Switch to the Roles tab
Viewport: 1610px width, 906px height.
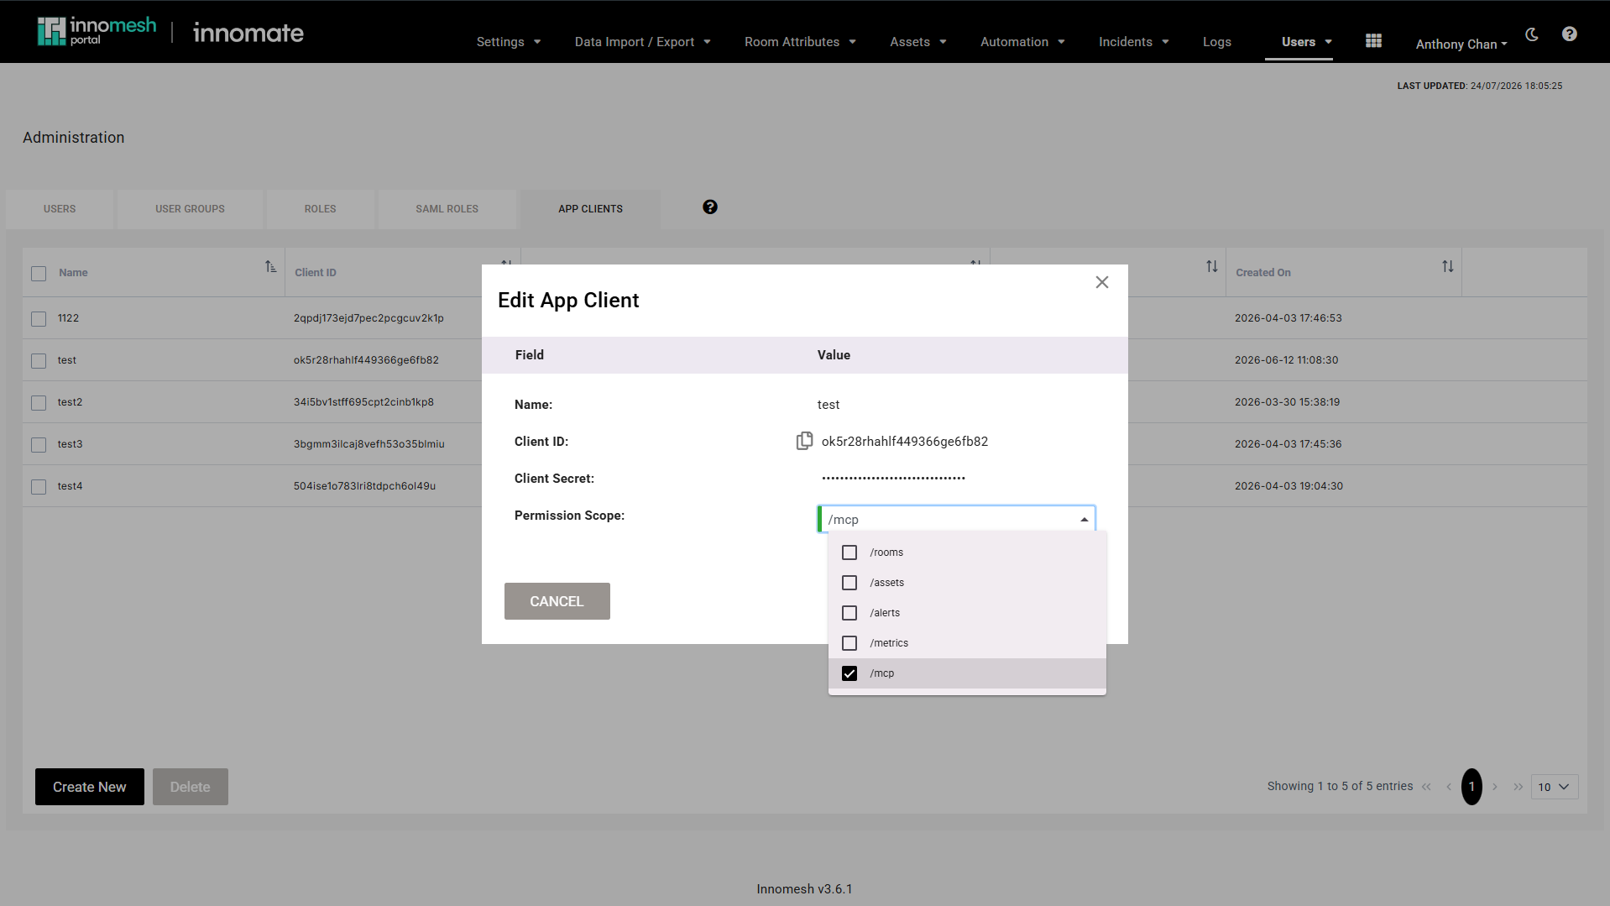[320, 208]
